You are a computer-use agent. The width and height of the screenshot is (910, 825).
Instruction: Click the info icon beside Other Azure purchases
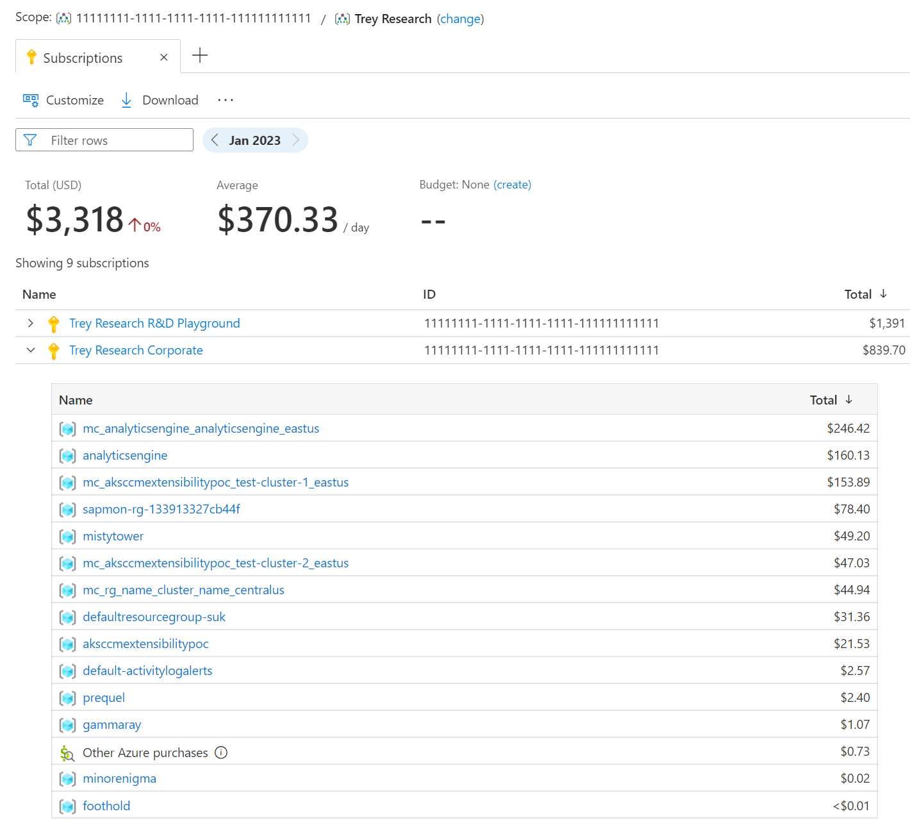221,753
